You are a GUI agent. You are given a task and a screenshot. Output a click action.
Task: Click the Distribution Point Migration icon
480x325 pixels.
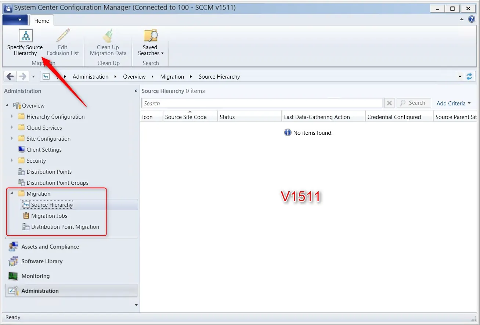click(26, 227)
